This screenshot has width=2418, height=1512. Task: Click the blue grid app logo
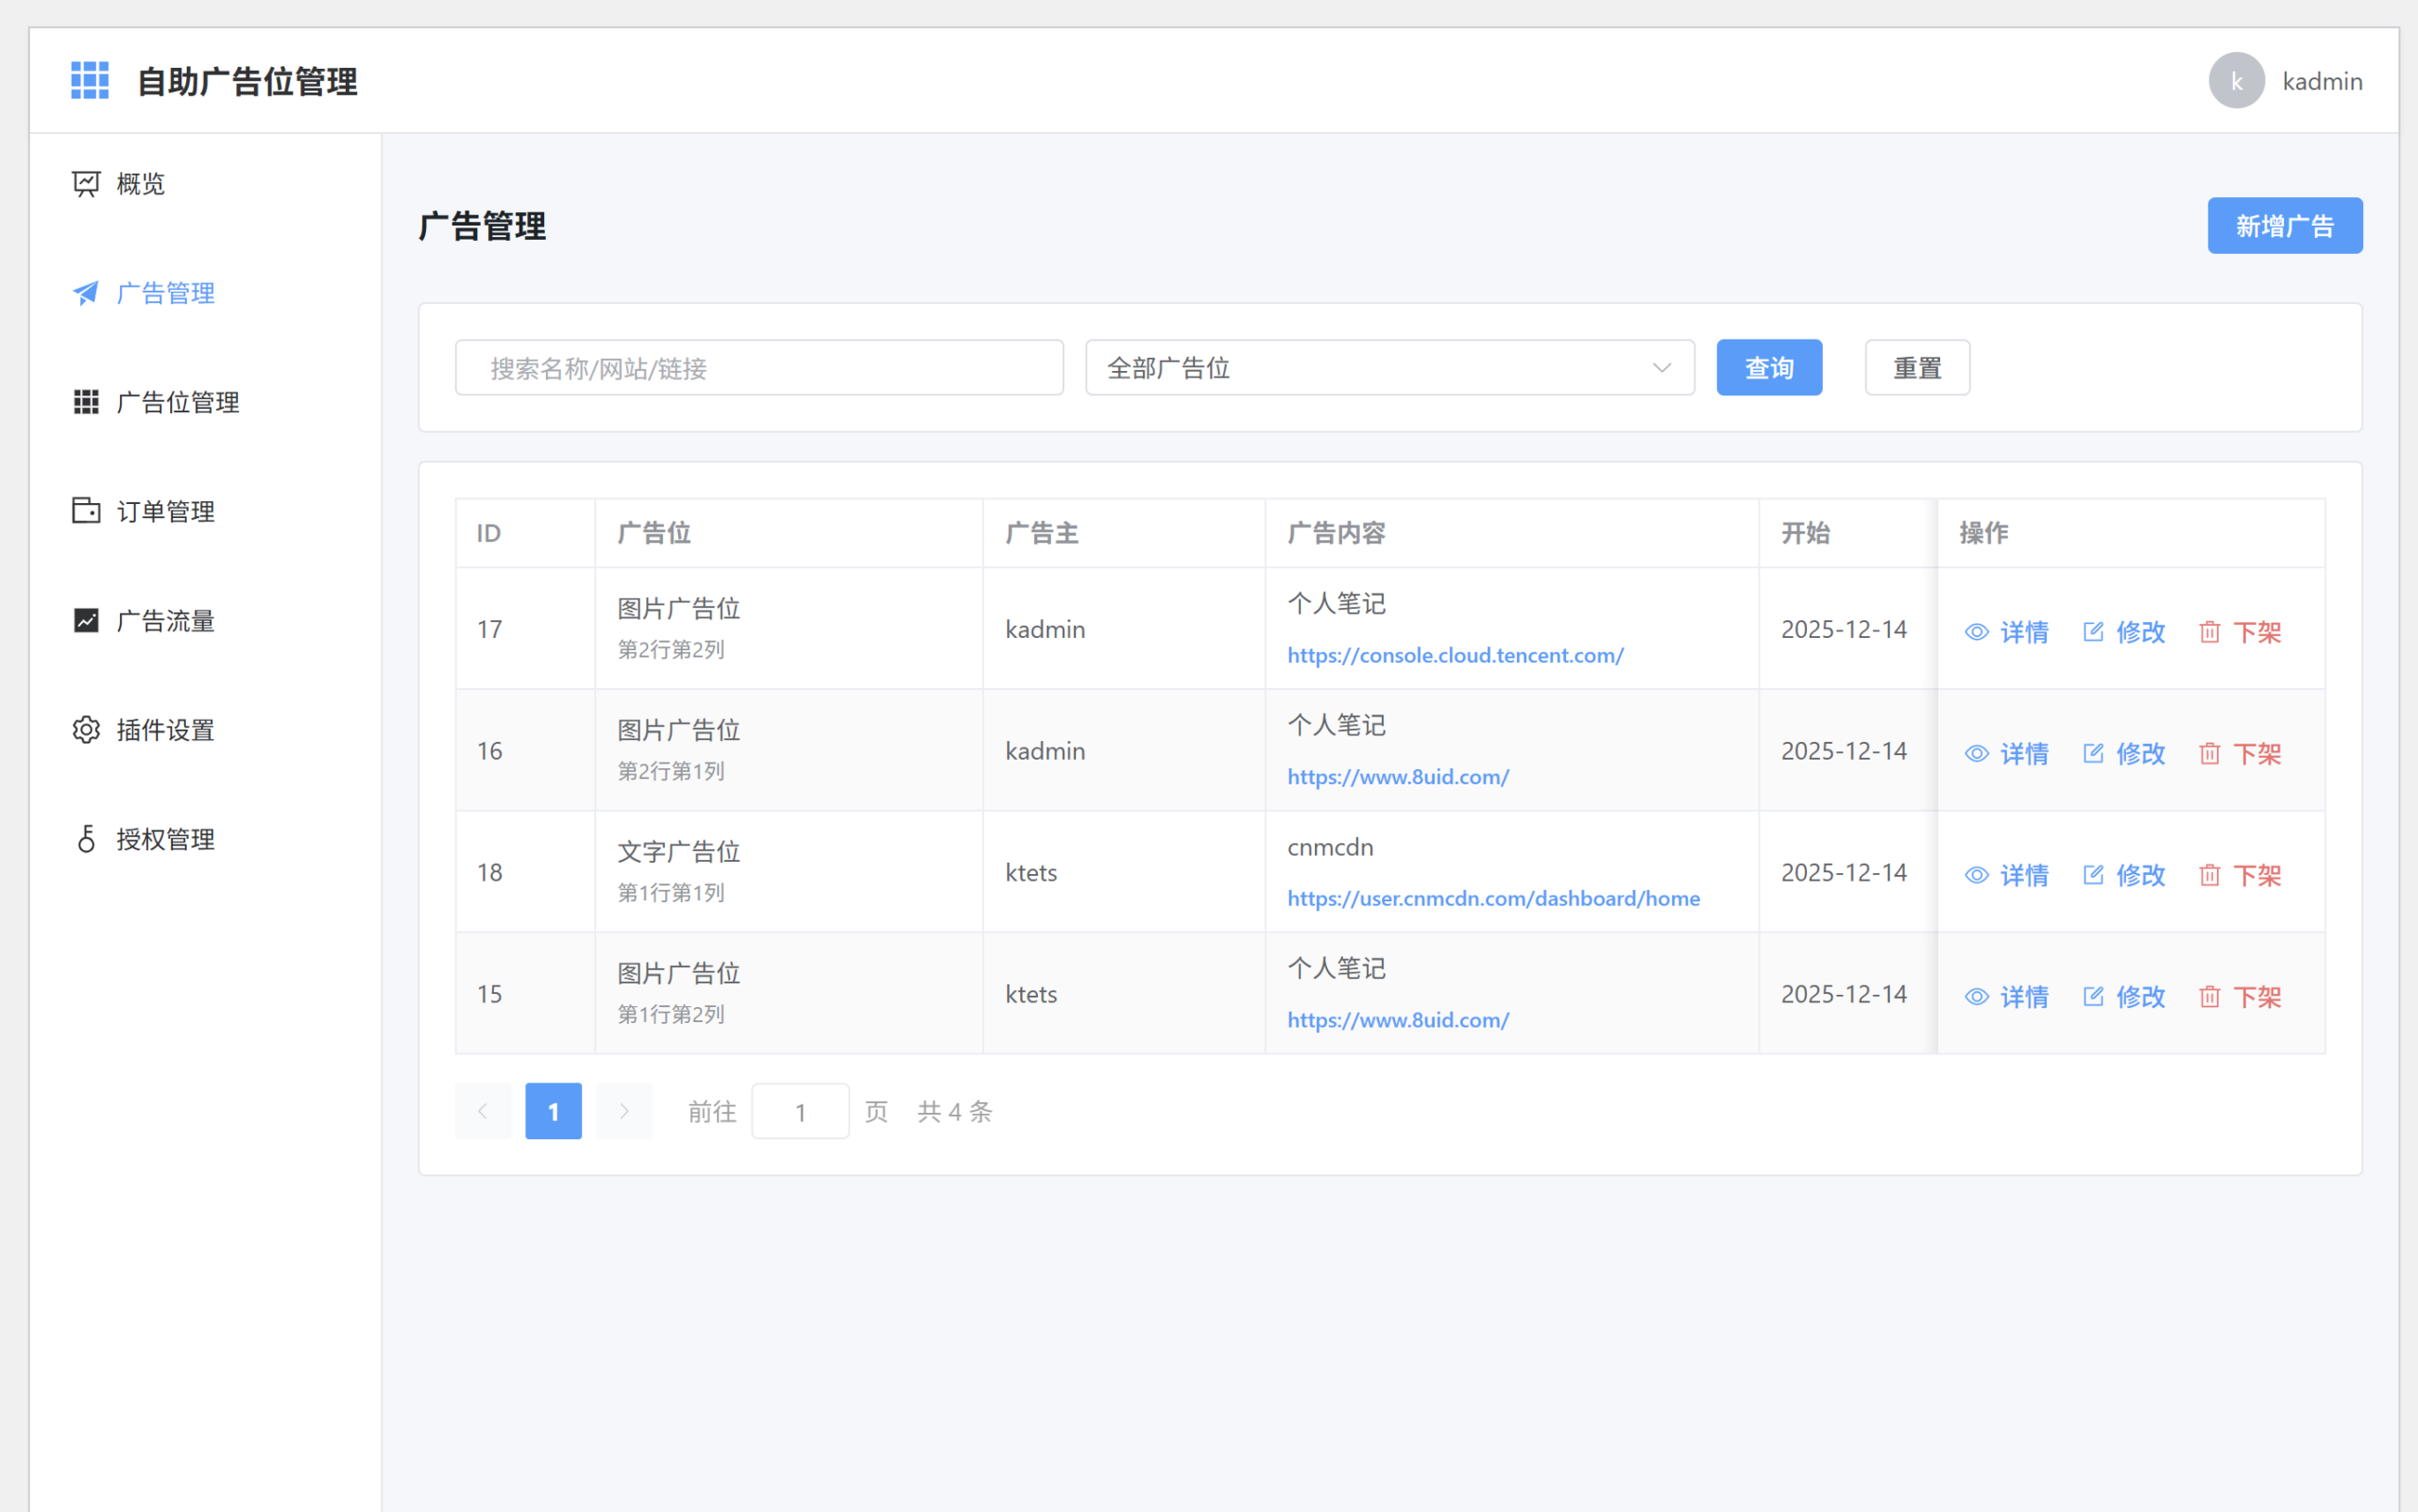(90, 80)
